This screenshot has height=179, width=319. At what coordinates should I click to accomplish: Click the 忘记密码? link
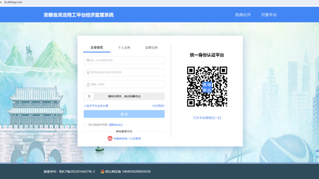pos(158,106)
